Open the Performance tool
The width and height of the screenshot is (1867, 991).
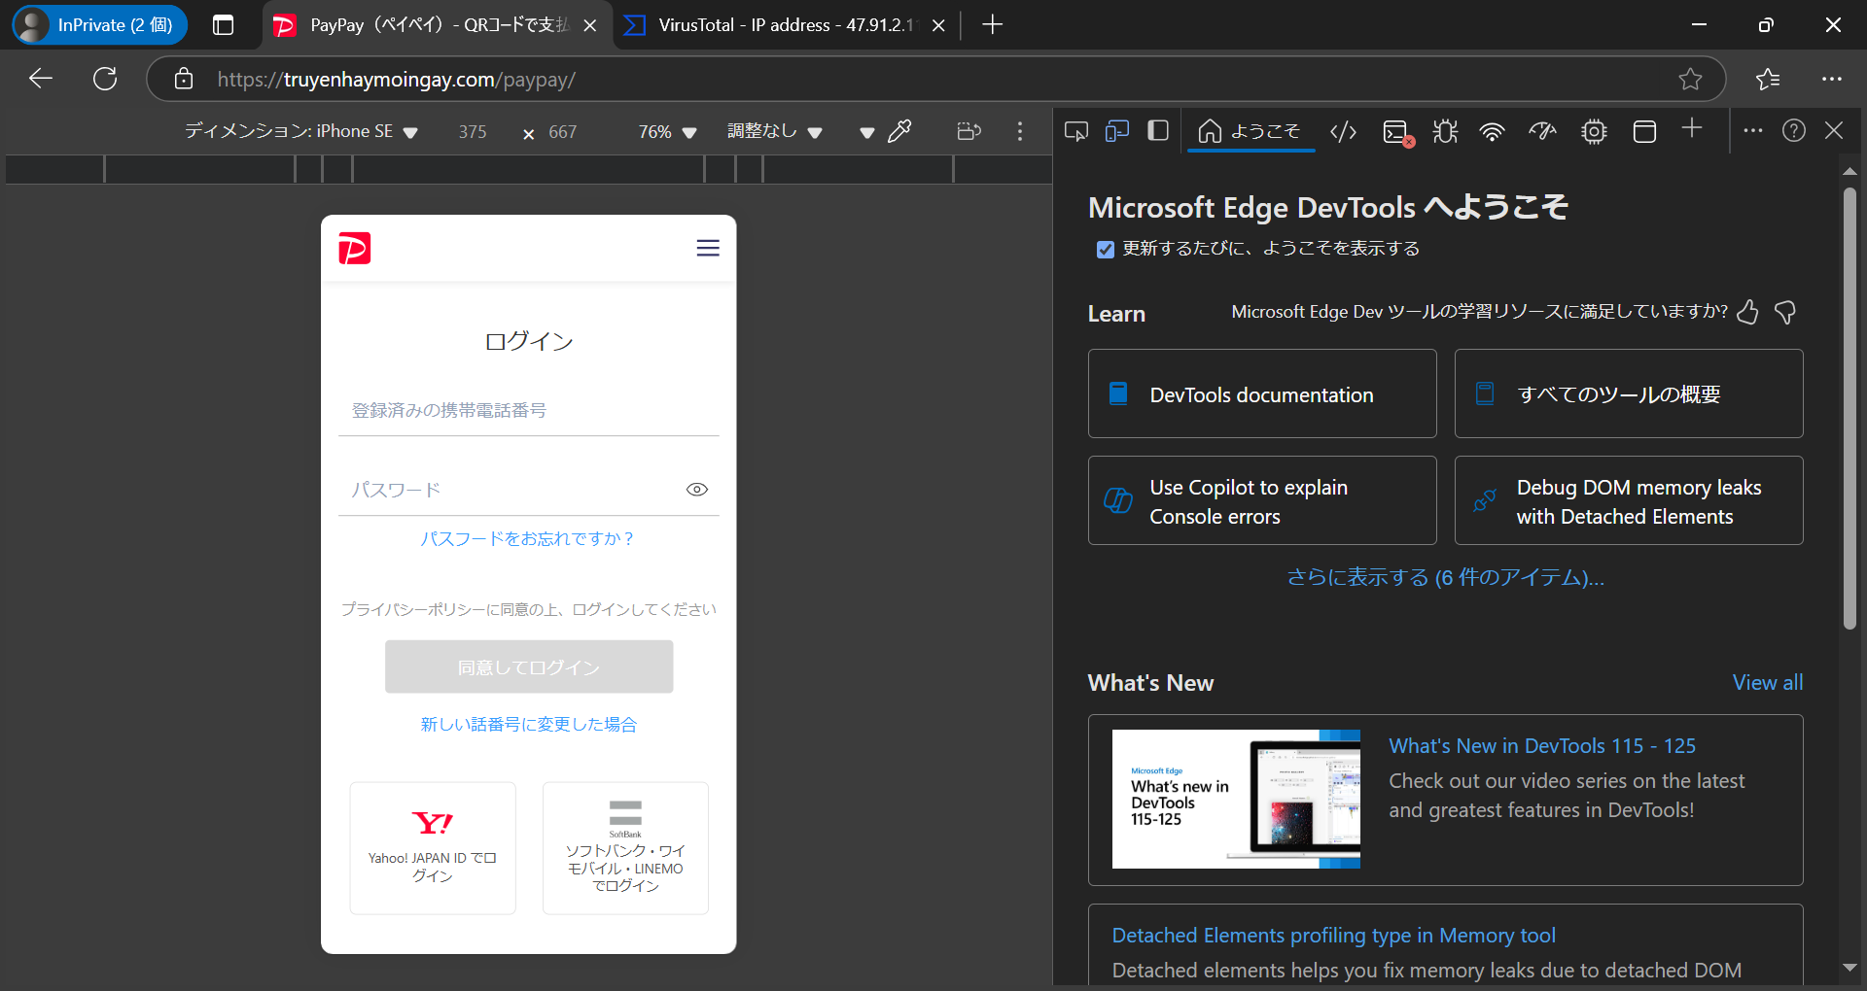point(1542,131)
